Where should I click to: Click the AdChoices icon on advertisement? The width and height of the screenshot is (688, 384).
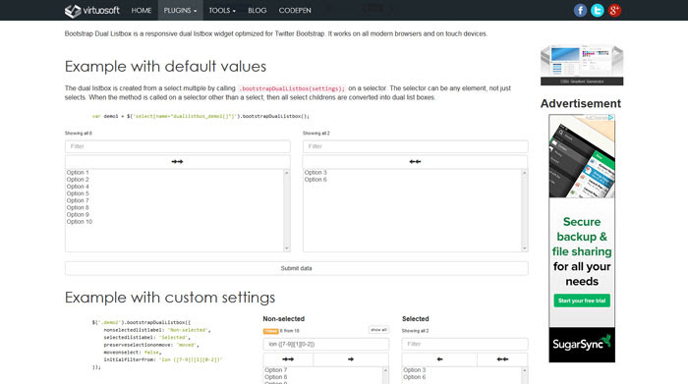610,118
